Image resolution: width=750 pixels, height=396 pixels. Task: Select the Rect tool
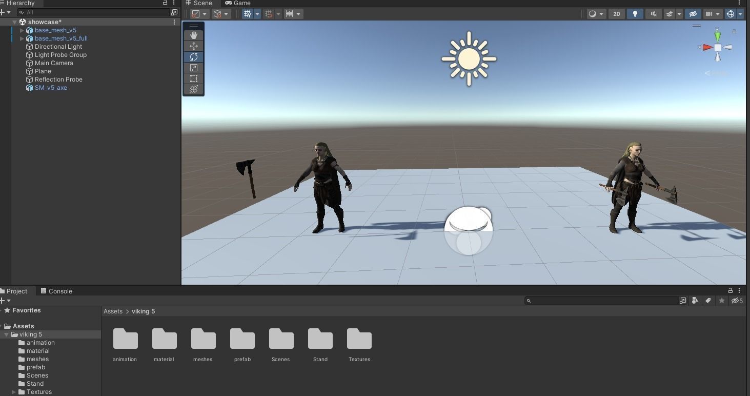(x=194, y=78)
